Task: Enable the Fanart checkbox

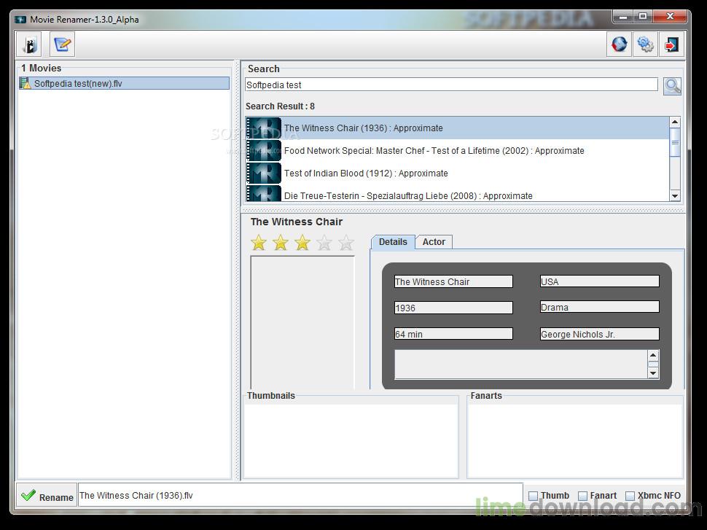Action: (x=582, y=496)
